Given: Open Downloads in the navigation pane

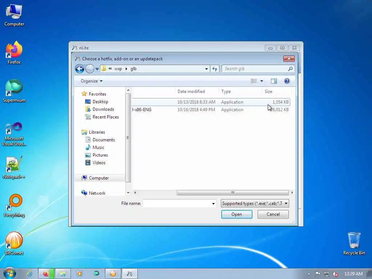Looking at the screenshot, I should pyautogui.click(x=103, y=109).
